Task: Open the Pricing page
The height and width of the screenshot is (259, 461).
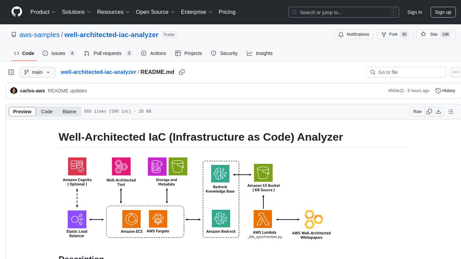Action: tap(227, 12)
